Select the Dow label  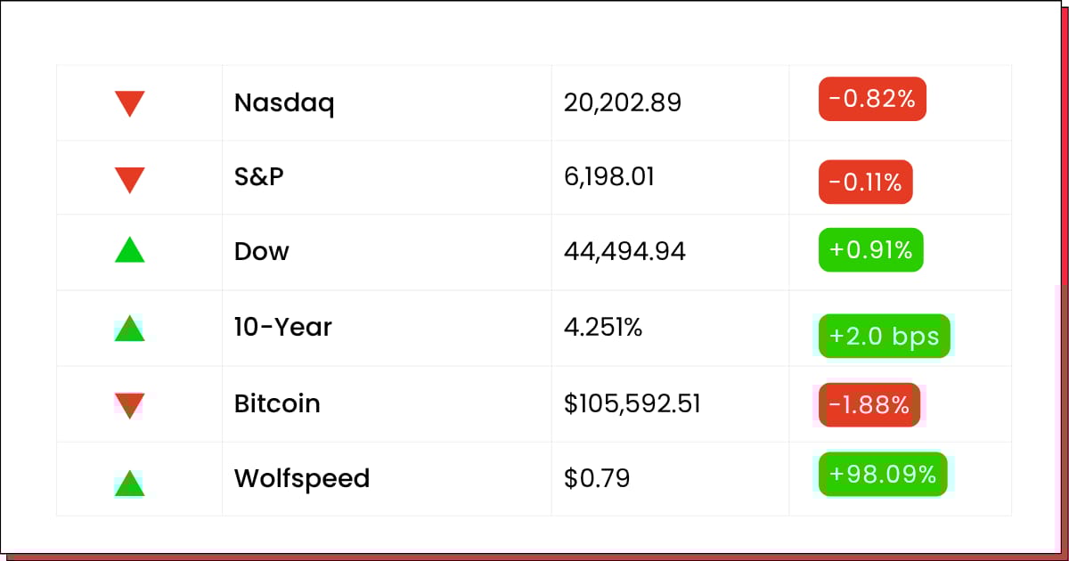pyautogui.click(x=262, y=251)
